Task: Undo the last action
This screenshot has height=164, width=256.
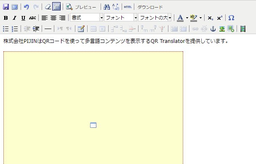Action: [x=26, y=7]
